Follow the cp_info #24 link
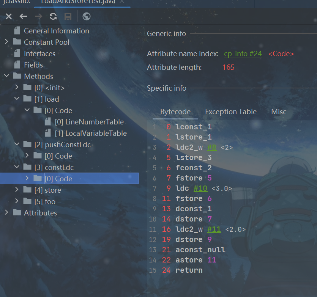The height and width of the screenshot is (297, 317). 243,53
